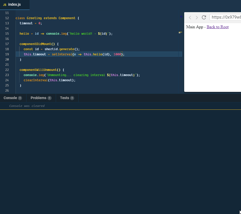This screenshot has height=214, width=241.
Task: Switch to the Console tab
Action: (10, 98)
